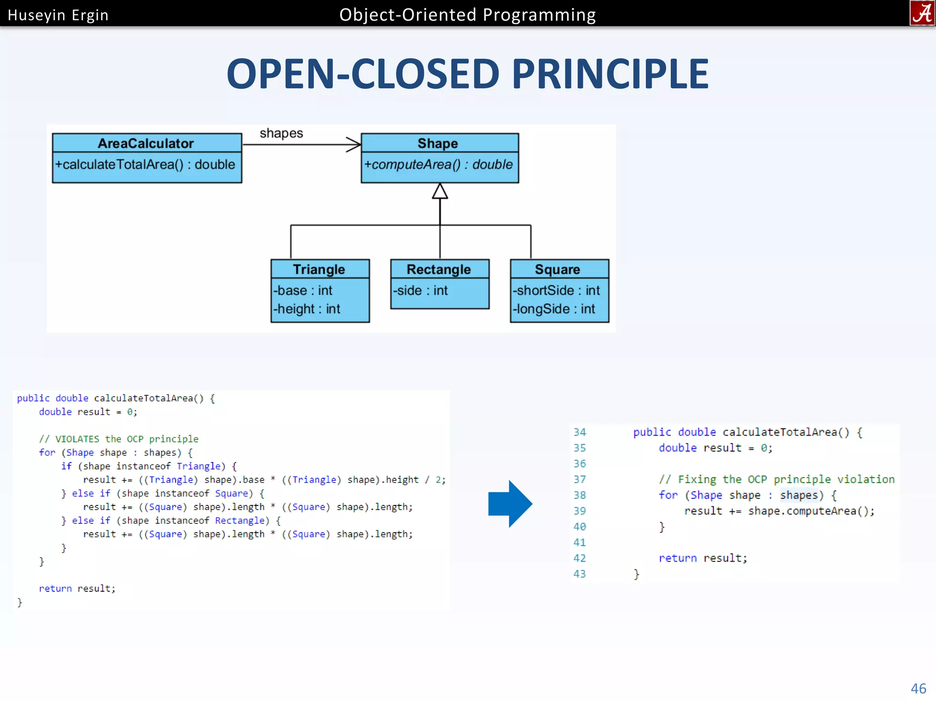Viewport: 936px width, 702px height.
Task: Click the +computeArea() : double method
Action: [x=438, y=165]
